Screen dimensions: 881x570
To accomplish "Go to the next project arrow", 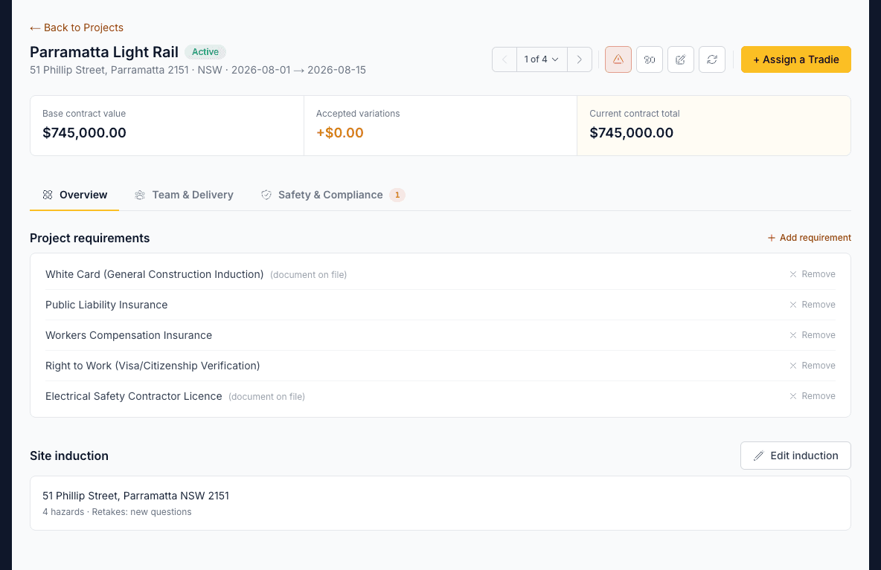I will pos(580,59).
